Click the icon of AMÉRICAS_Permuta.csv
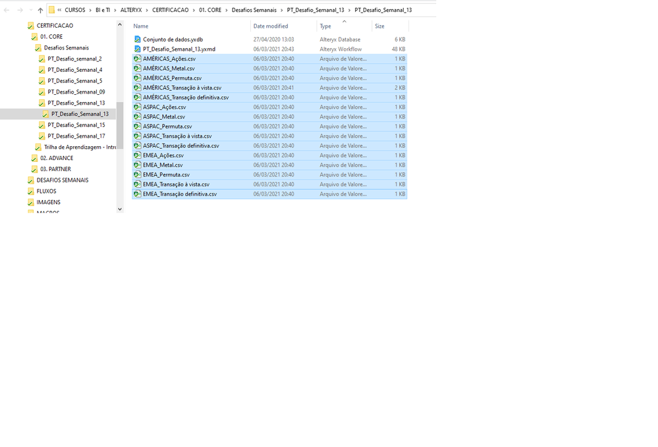This screenshot has width=658, height=447. [x=137, y=78]
